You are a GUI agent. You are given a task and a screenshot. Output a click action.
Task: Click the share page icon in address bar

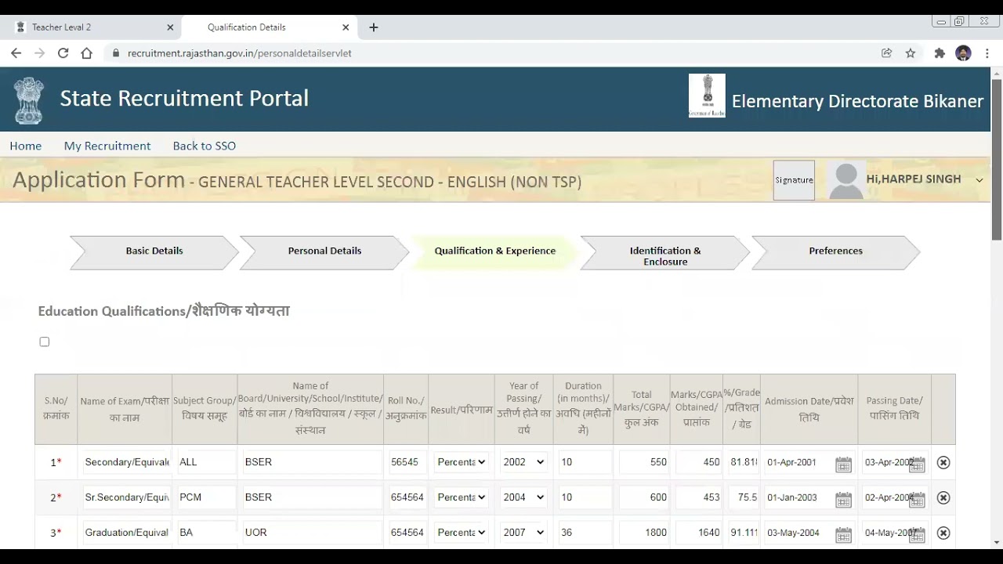click(x=886, y=53)
